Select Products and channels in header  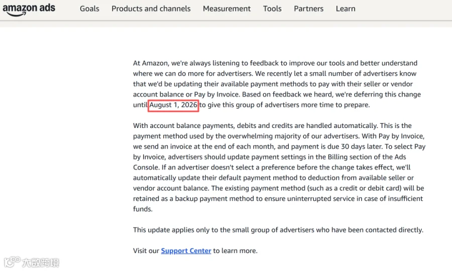click(151, 9)
